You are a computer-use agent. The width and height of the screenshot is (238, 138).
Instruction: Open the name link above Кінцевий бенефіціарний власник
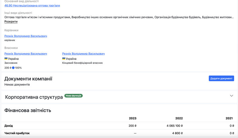83,54
